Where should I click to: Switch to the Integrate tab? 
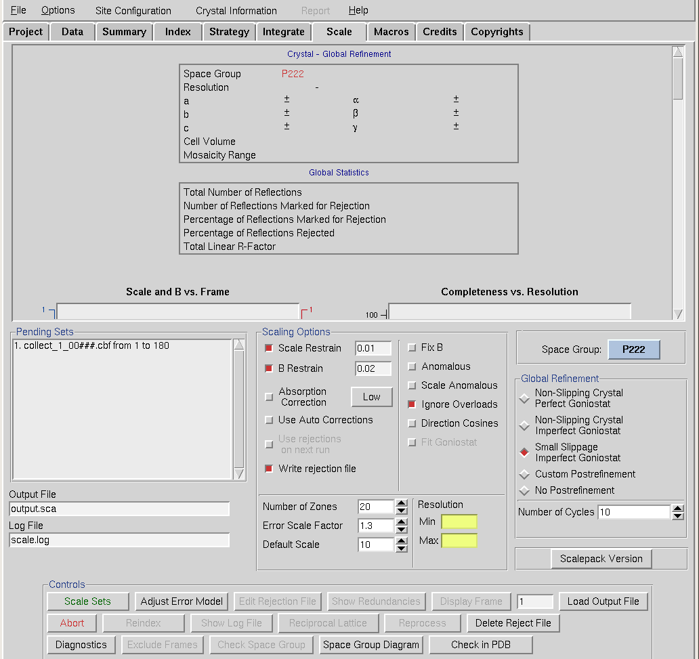[x=283, y=32]
